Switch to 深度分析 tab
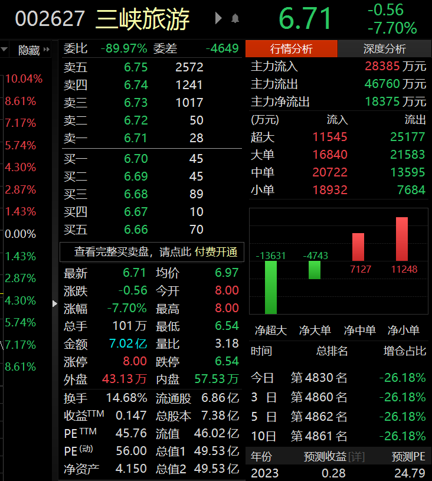 pos(384,48)
